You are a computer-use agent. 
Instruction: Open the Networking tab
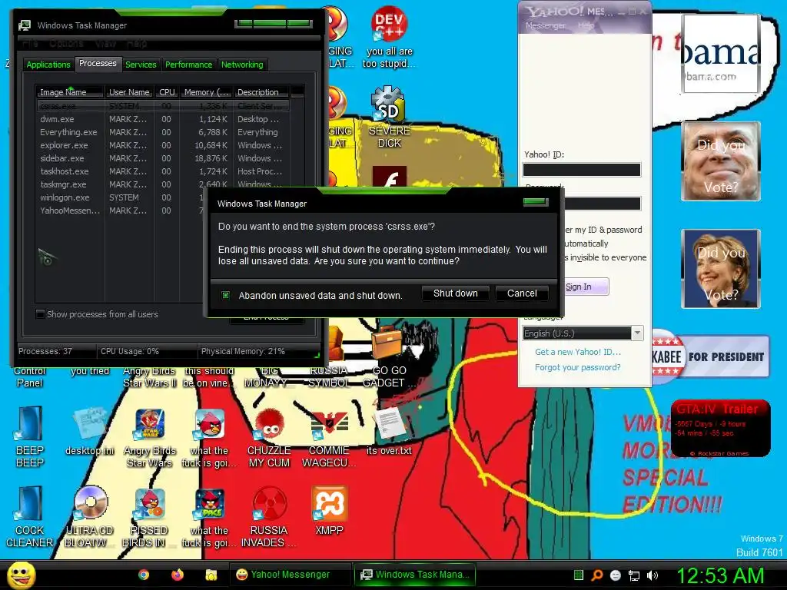tap(242, 65)
